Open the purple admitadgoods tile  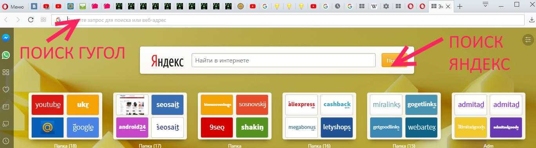pyautogui.click(x=506, y=127)
